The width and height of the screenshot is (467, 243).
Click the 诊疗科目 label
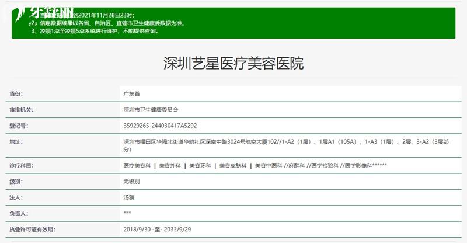pyautogui.click(x=22, y=165)
